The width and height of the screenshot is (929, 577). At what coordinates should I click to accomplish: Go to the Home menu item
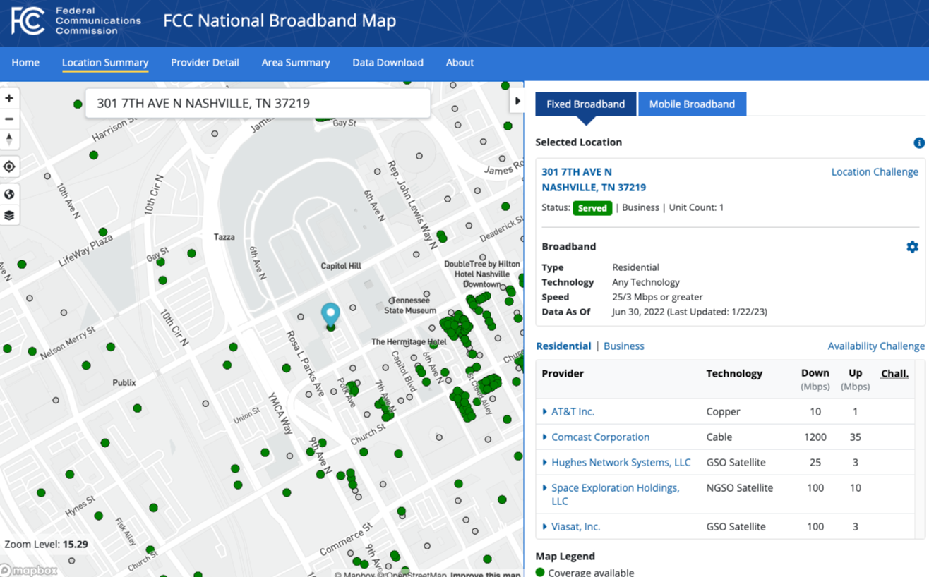[x=25, y=63]
